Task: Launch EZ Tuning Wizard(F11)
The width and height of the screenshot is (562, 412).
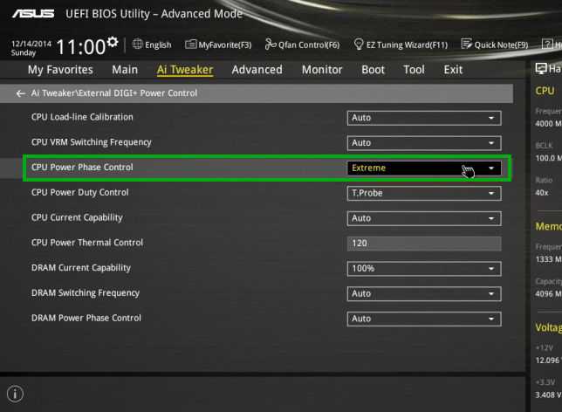Action: [407, 45]
